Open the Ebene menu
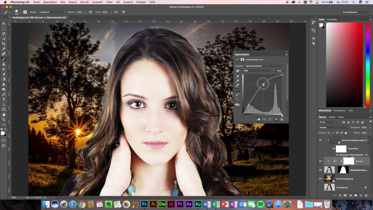373x210 pixels. [73, 2]
